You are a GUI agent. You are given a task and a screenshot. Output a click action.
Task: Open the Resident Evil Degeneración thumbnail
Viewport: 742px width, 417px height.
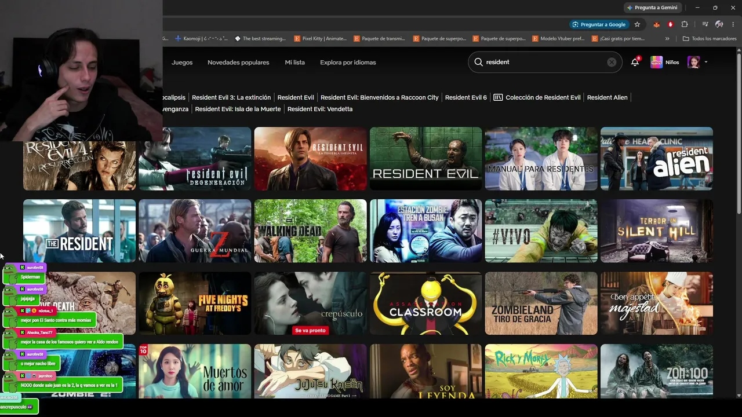(x=195, y=159)
